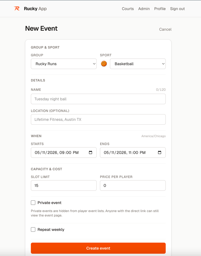Click the America/Chicago timezone text

(x=154, y=136)
